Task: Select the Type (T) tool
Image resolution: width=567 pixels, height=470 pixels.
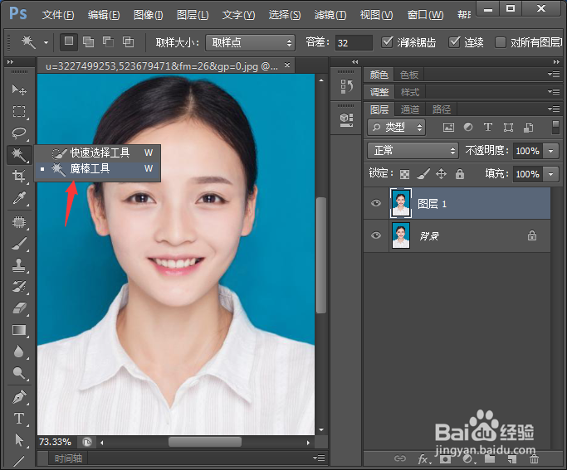Action: (x=19, y=419)
